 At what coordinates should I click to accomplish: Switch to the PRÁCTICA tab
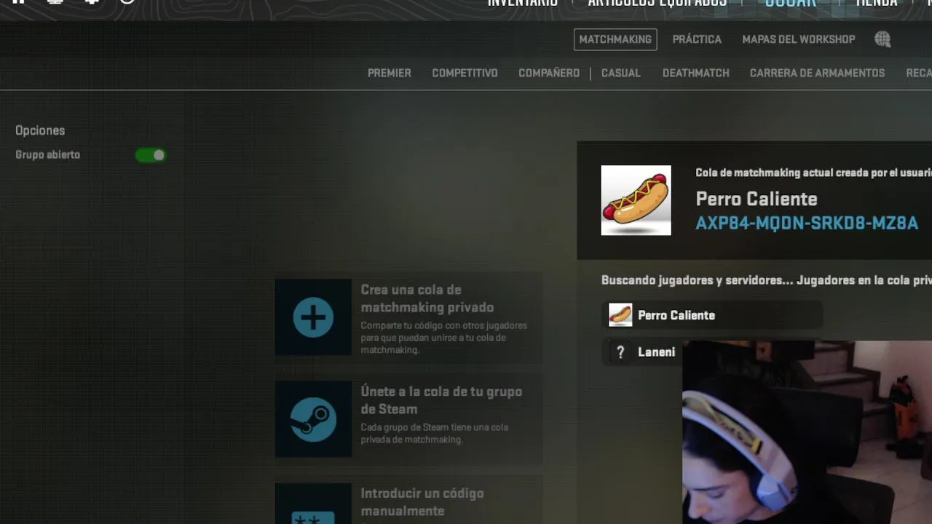coord(697,39)
